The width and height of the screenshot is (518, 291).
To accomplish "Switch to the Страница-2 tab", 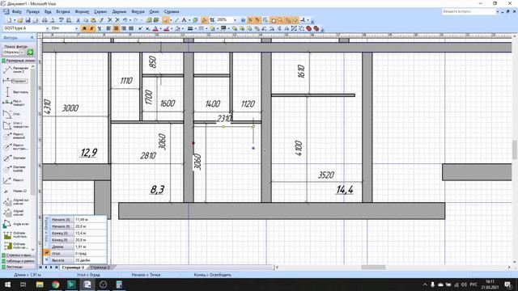I will point(100,268).
